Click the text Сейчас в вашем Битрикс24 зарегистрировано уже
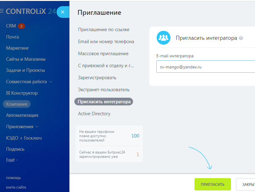Viewport: 255px width, 192px height. click(102, 154)
